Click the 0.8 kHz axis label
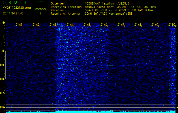This screenshot has width=178, height=113. pos(2,79)
